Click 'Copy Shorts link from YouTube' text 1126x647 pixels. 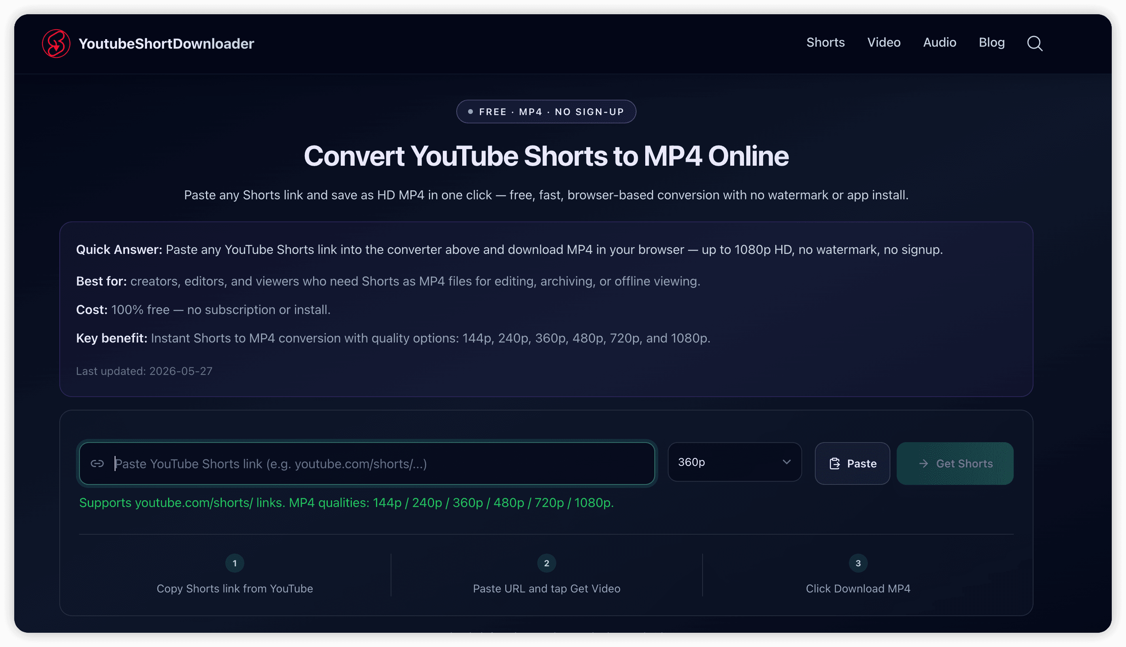pos(234,588)
